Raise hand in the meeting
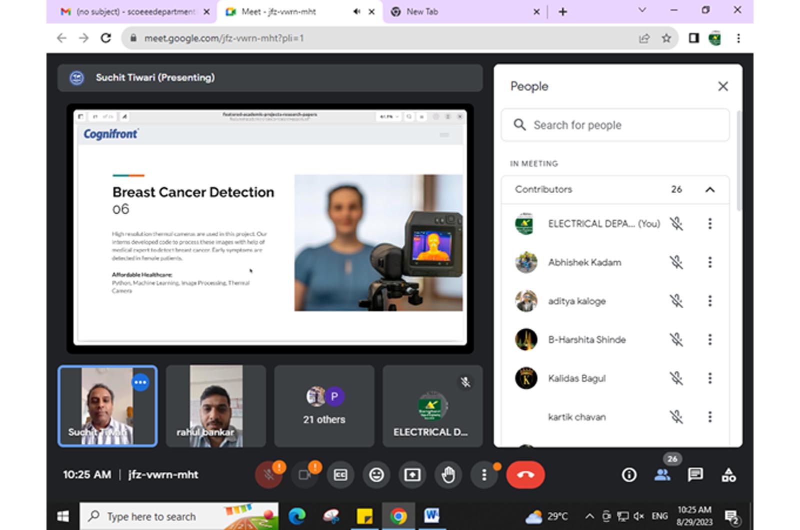Viewport: 800px width, 530px height. [448, 474]
